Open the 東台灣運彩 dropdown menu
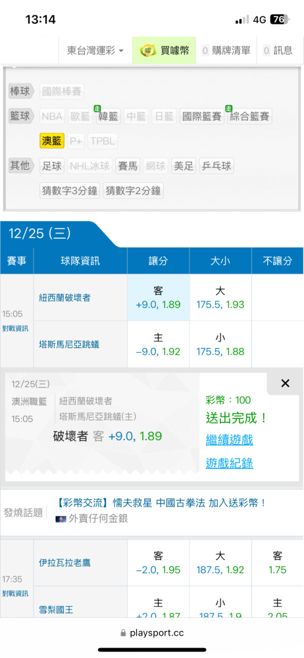Viewport: 304px width, 658px height. click(95, 51)
